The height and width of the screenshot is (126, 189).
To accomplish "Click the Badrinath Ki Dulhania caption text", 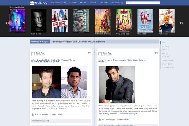I will tap(103, 34).
